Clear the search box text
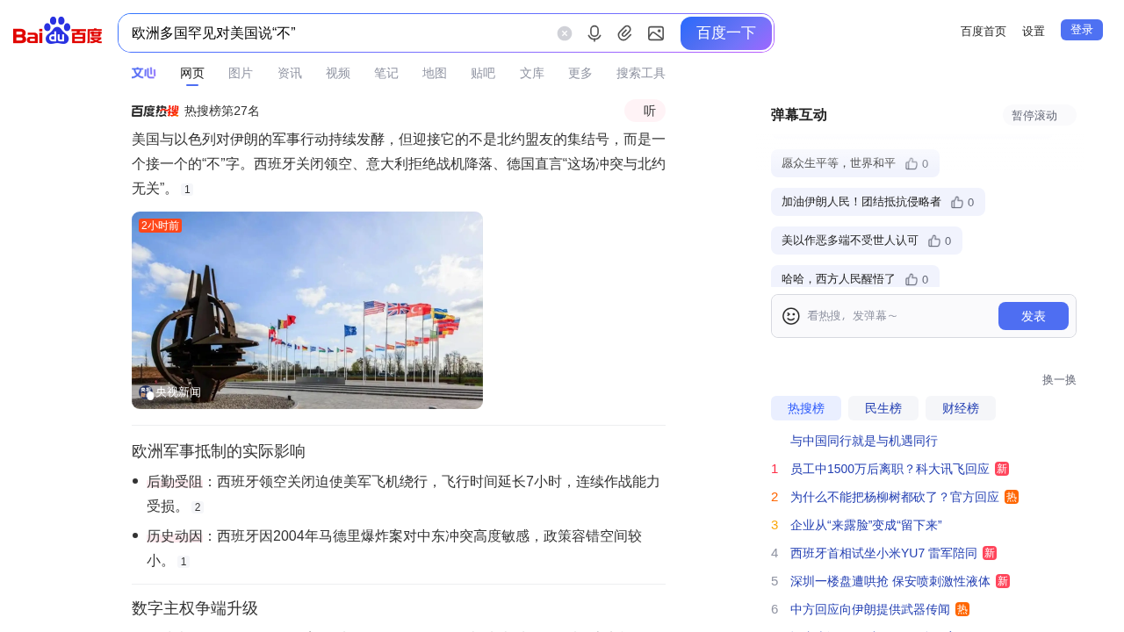 point(565,33)
